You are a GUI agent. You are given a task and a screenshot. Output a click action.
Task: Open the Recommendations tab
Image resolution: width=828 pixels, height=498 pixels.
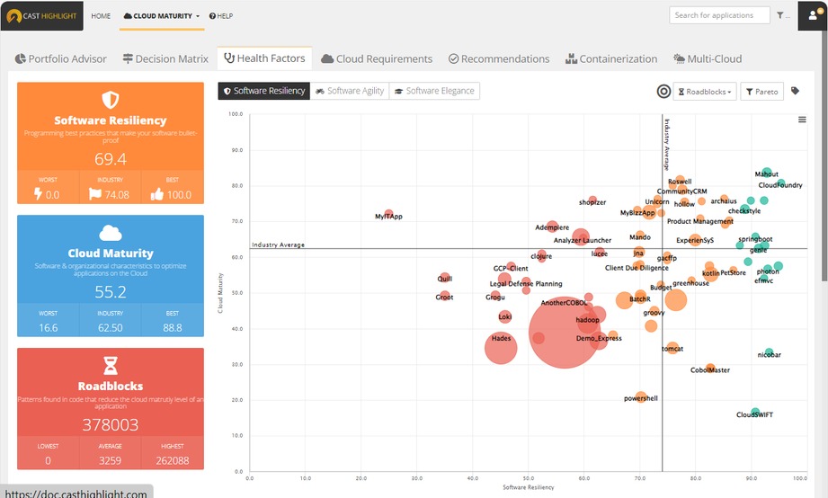[x=499, y=58]
